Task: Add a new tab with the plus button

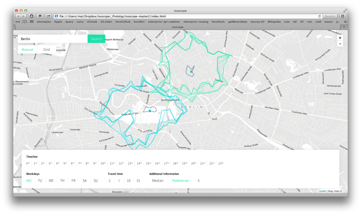Action: [344, 27]
